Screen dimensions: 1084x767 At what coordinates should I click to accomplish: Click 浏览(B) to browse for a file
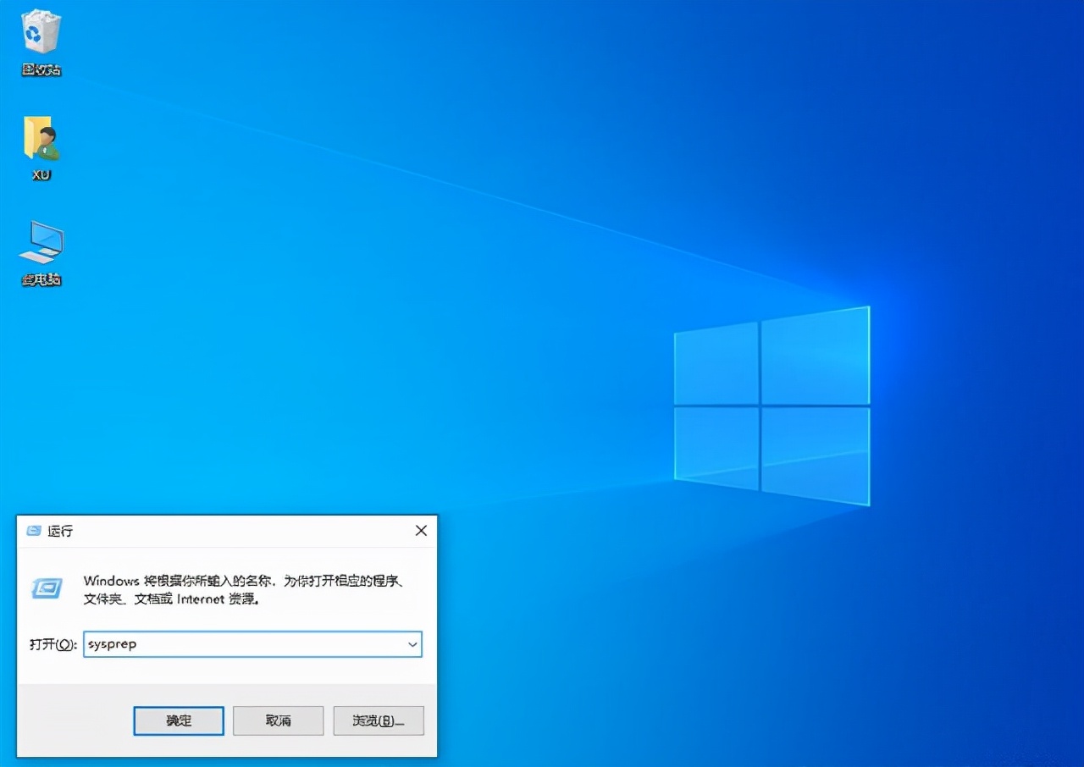[x=378, y=720]
